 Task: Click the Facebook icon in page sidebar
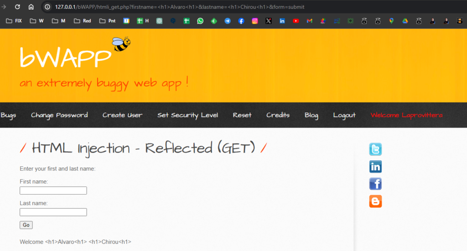click(375, 184)
